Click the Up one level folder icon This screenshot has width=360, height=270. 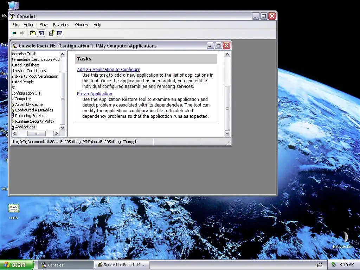(x=33, y=33)
